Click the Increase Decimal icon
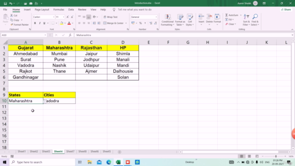Screen dimensions: 295x166 click(x=151, y=23)
